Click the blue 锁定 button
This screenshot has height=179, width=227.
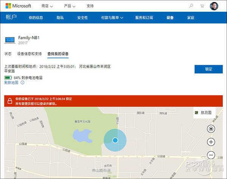point(208,69)
